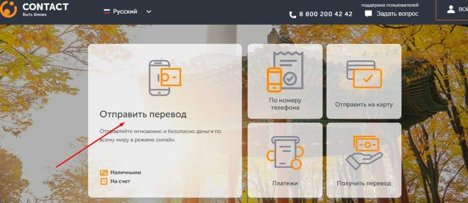This screenshot has width=468, height=203.
Task: Choose the На счет account option
Action: click(x=120, y=181)
